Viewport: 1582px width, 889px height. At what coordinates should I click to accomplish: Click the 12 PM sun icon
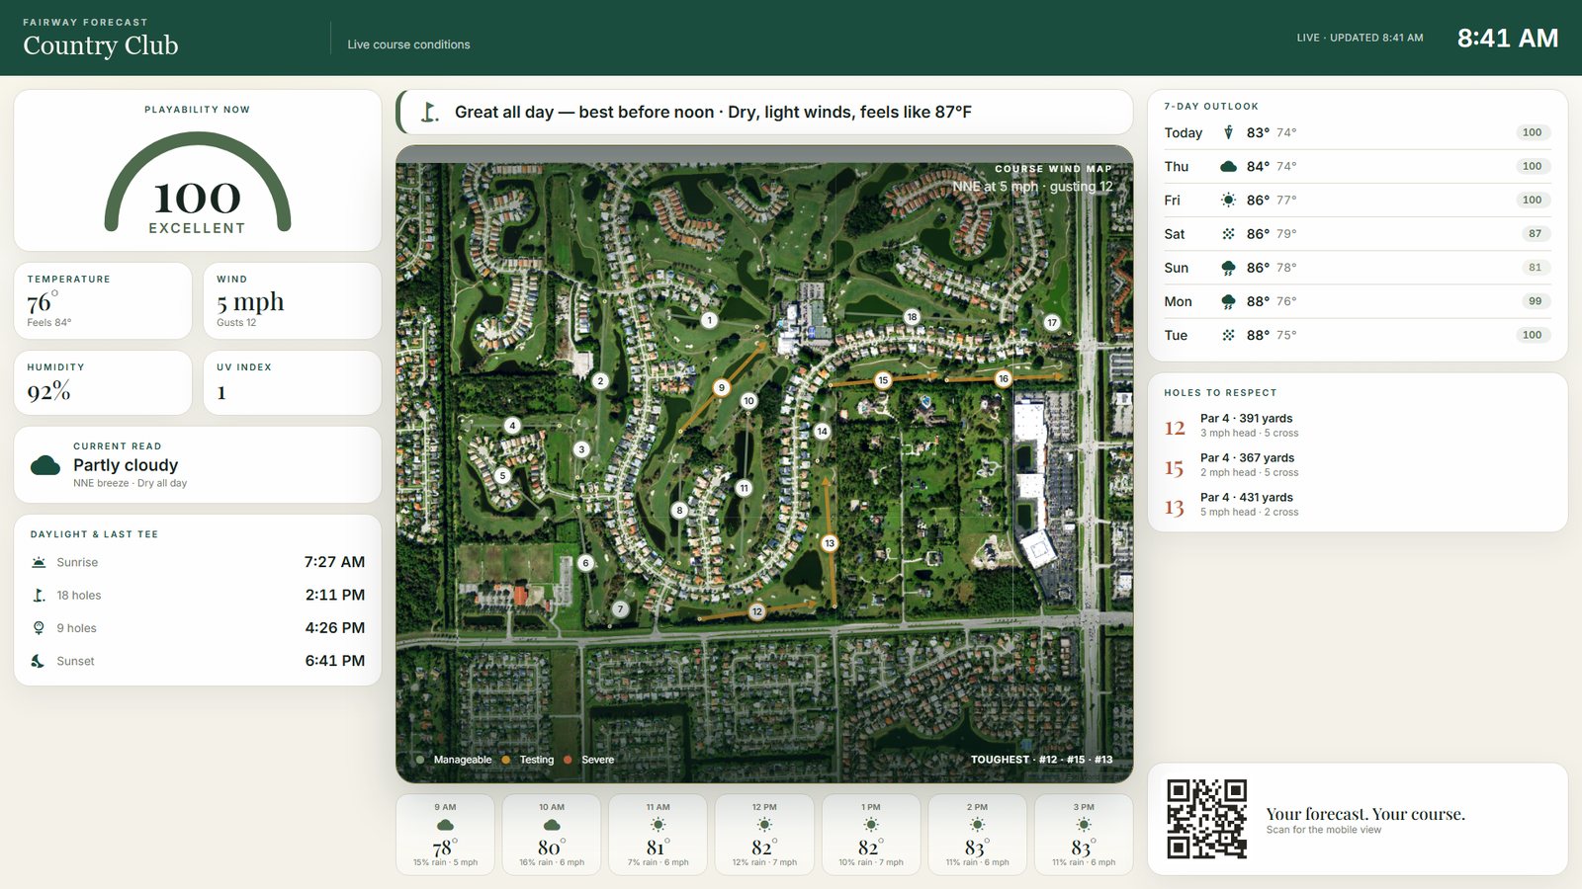click(x=764, y=825)
